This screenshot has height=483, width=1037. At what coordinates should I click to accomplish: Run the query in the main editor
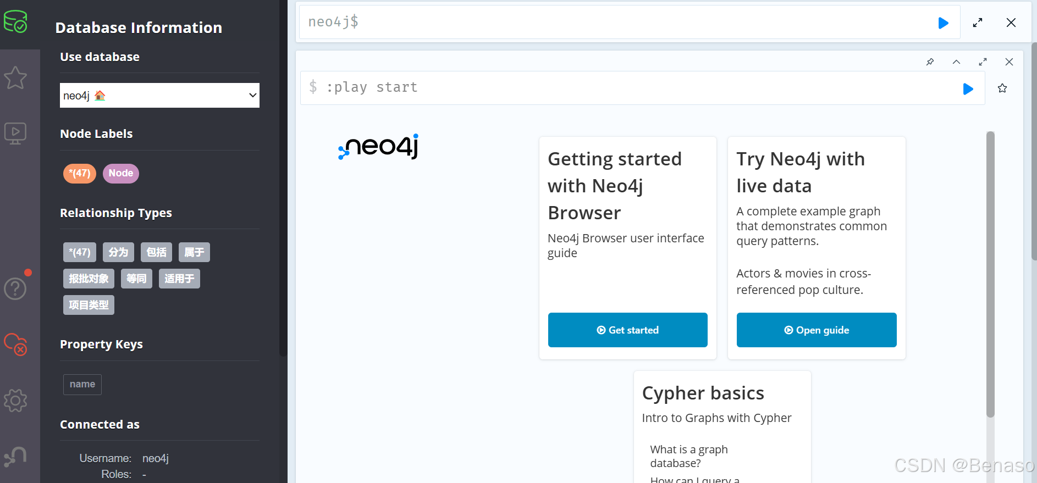pos(943,23)
